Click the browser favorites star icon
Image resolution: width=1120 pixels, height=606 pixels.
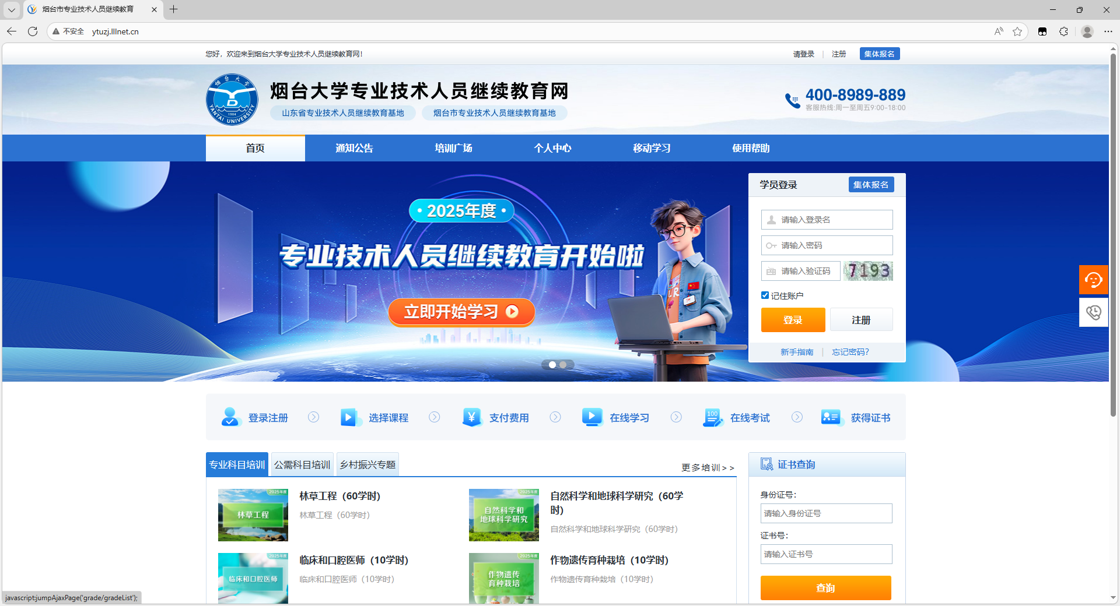coord(1017,31)
